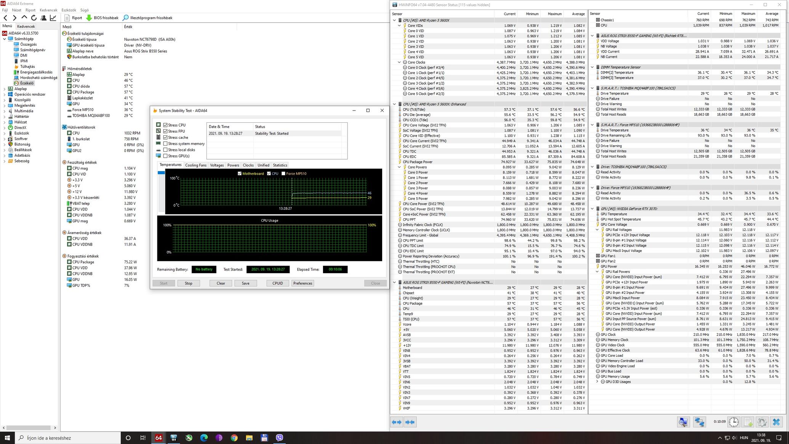Uncheck the Stress FPU checkbox
This screenshot has width=789, height=444.
[x=165, y=131]
